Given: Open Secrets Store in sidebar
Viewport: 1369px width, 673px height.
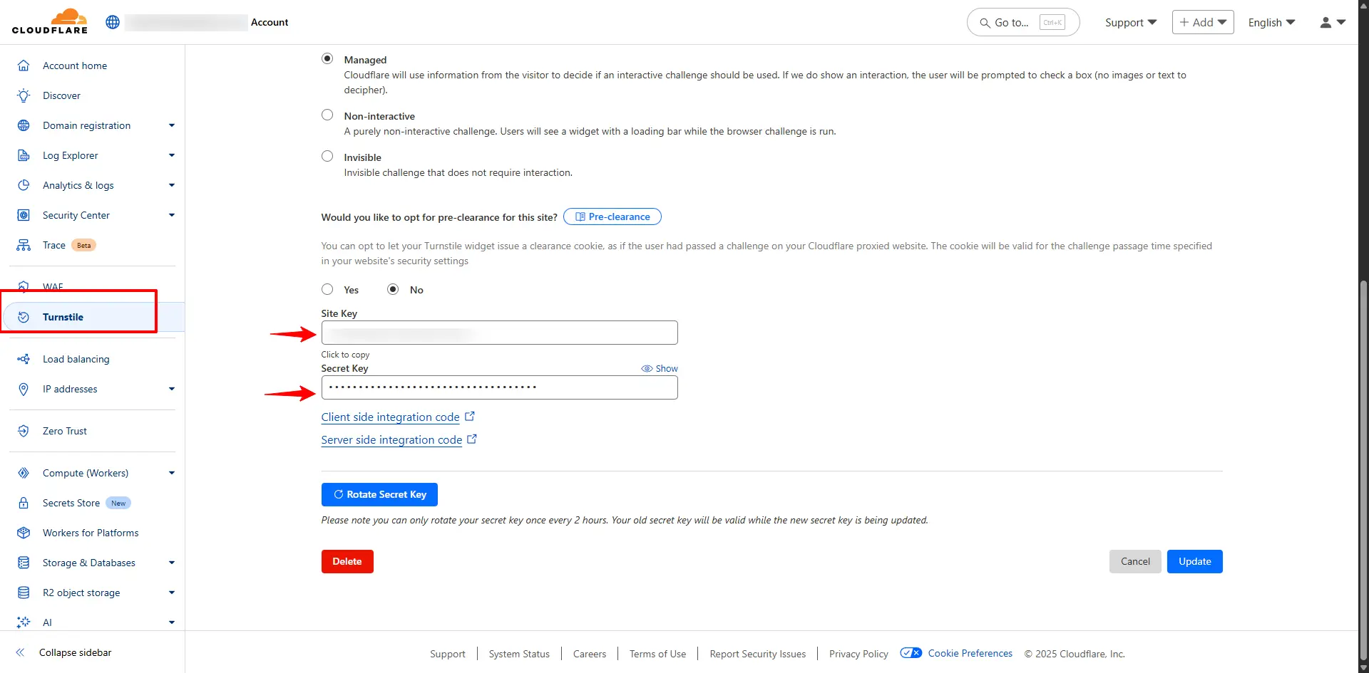Looking at the screenshot, I should click(71, 503).
